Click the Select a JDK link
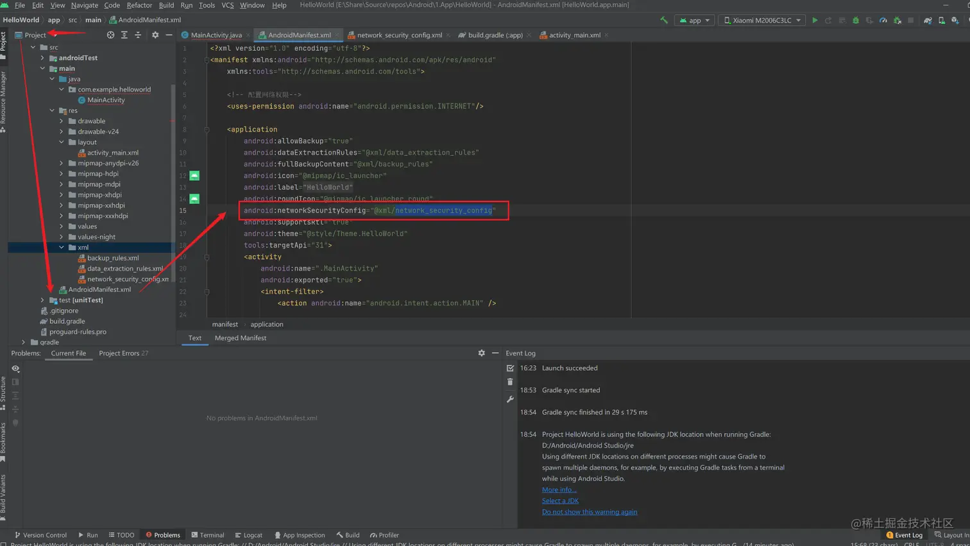 pos(560,501)
